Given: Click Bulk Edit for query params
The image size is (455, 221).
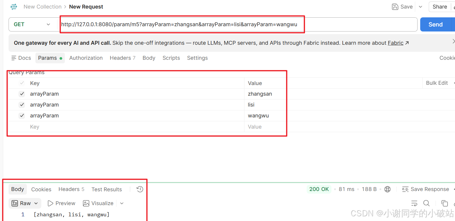Looking at the screenshot, I should pyautogui.click(x=437, y=83).
